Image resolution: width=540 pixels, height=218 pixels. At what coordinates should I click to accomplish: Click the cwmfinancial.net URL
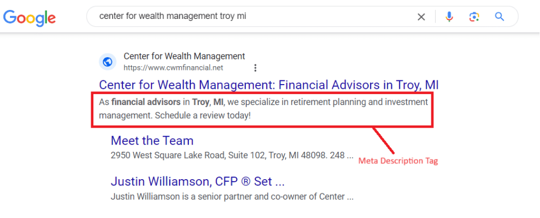(173, 68)
